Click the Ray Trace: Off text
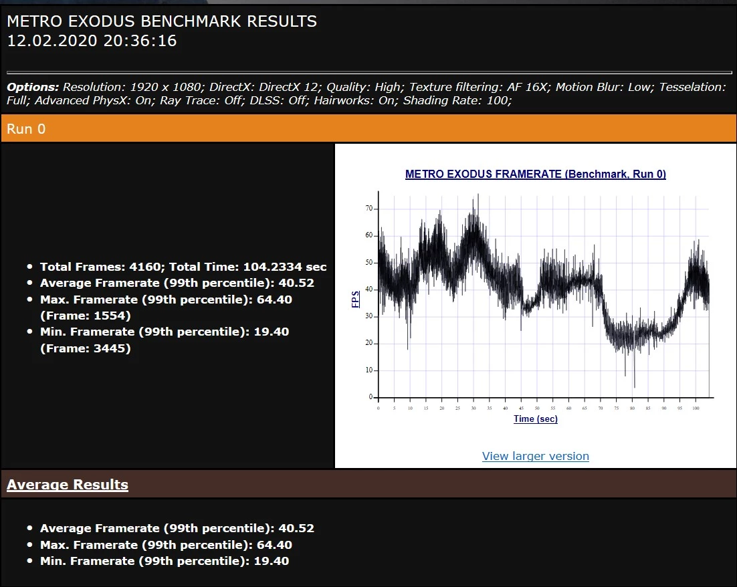 [202, 100]
